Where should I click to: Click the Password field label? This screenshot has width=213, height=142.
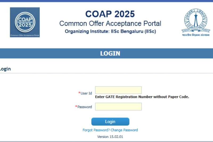pyautogui.click(x=85, y=107)
